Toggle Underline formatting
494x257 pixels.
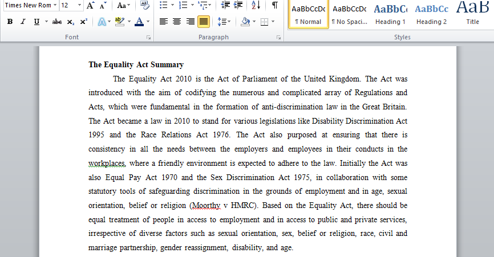click(37, 22)
